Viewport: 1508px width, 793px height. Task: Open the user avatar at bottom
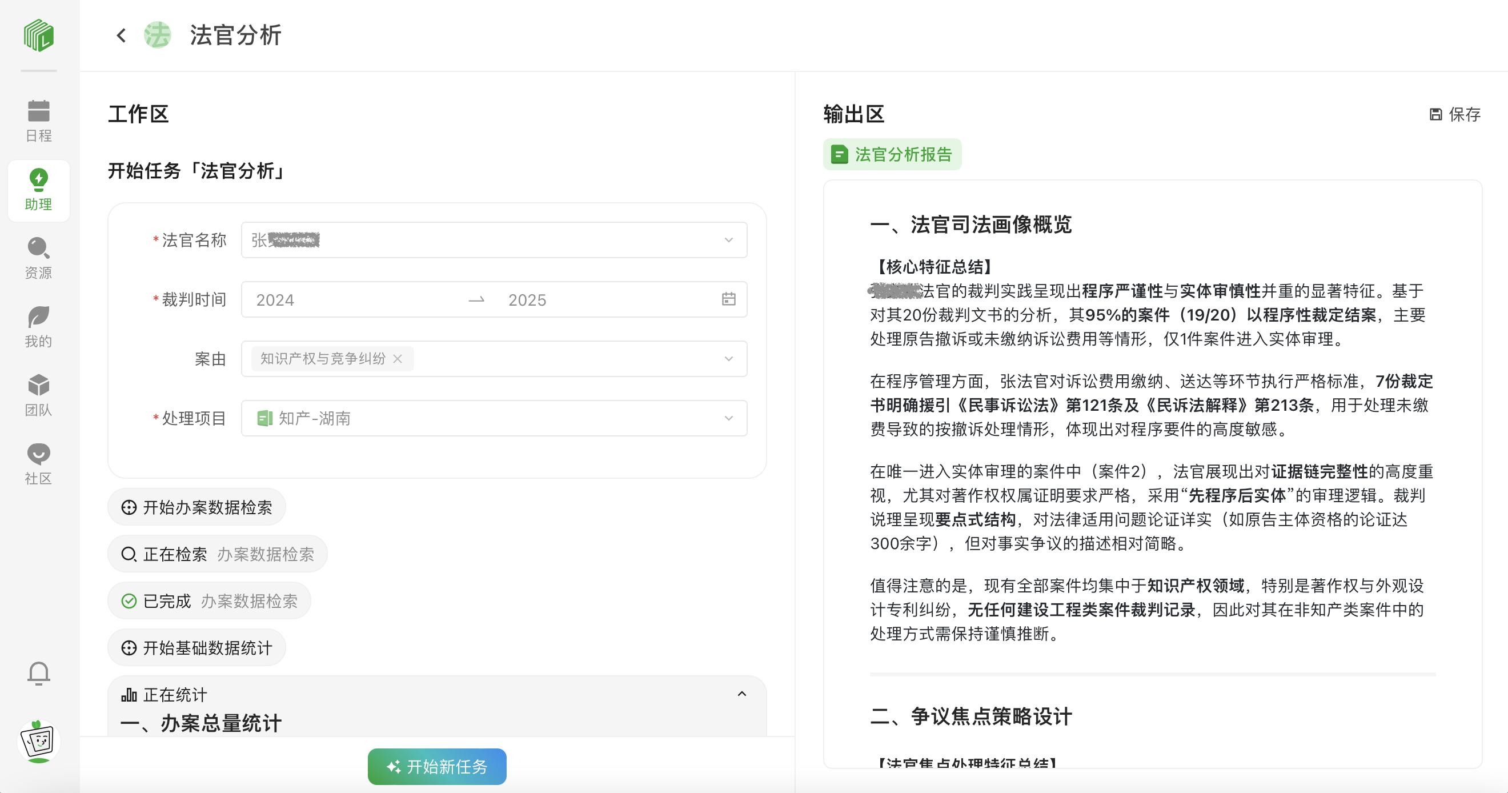point(39,742)
